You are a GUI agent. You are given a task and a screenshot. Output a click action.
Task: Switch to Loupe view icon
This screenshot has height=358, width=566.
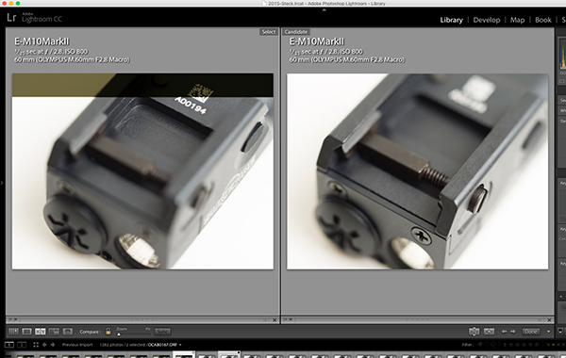(26, 331)
